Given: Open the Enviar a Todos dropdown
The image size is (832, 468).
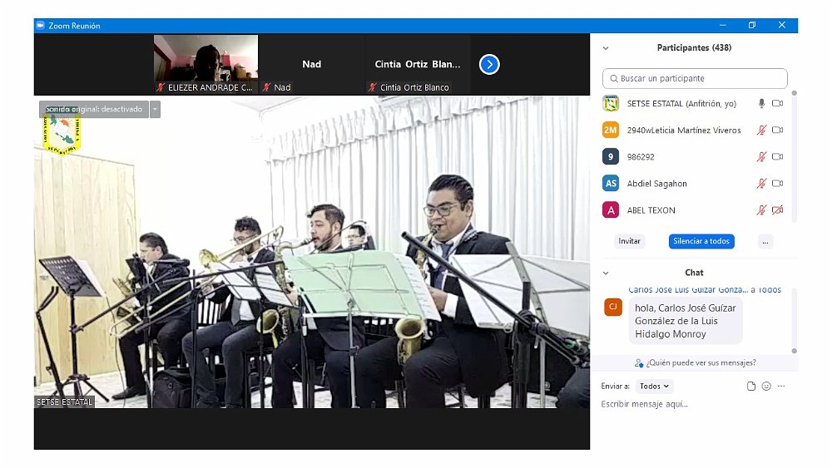Looking at the screenshot, I should point(654,386).
